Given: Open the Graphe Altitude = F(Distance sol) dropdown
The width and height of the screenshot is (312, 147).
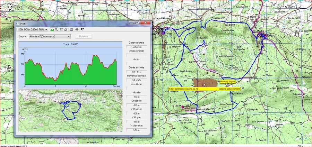Looking at the screenshot, I should point(50,36).
